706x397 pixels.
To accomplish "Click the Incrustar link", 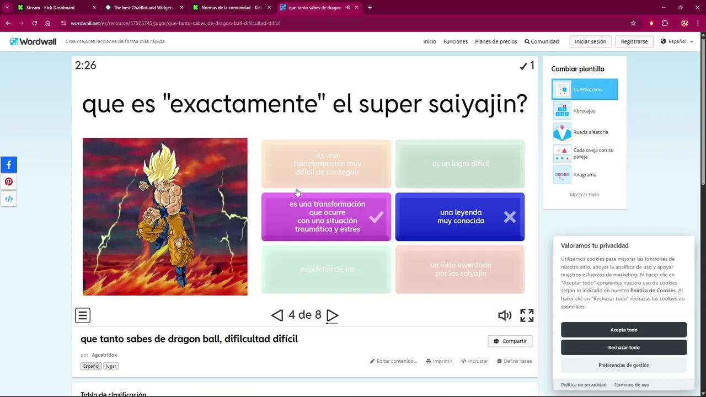I will 474,361.
